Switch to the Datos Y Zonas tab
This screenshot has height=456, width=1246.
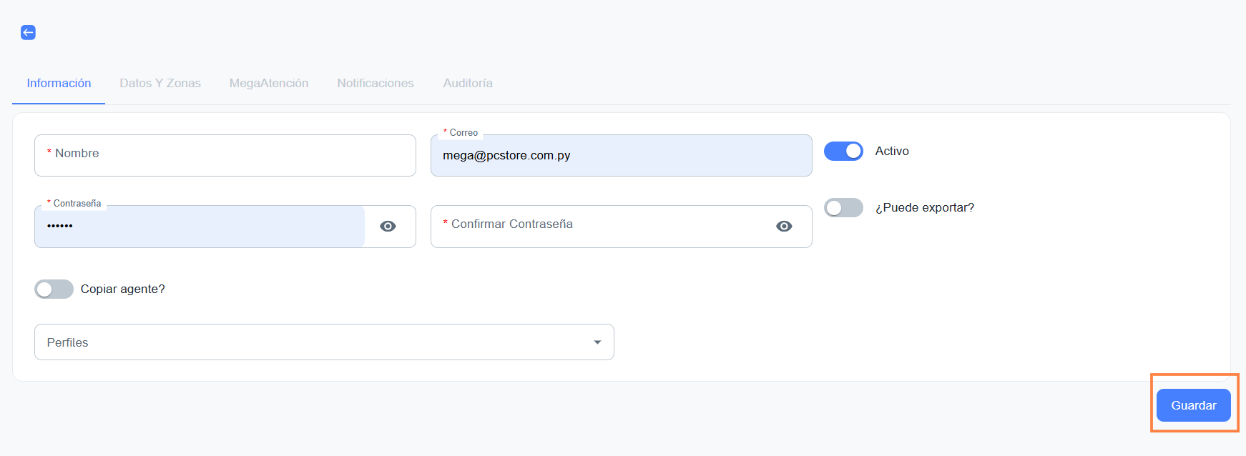coord(160,84)
